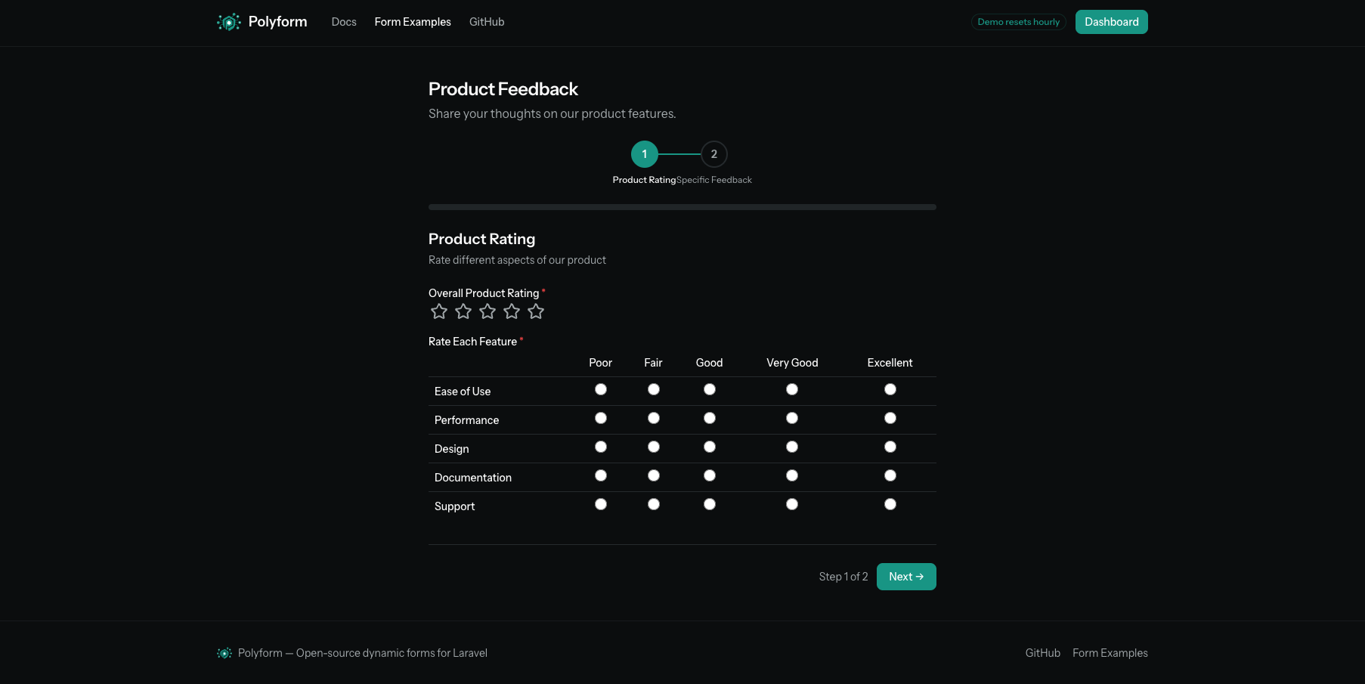Click the Demo resets hourly badge

pos(1018,22)
